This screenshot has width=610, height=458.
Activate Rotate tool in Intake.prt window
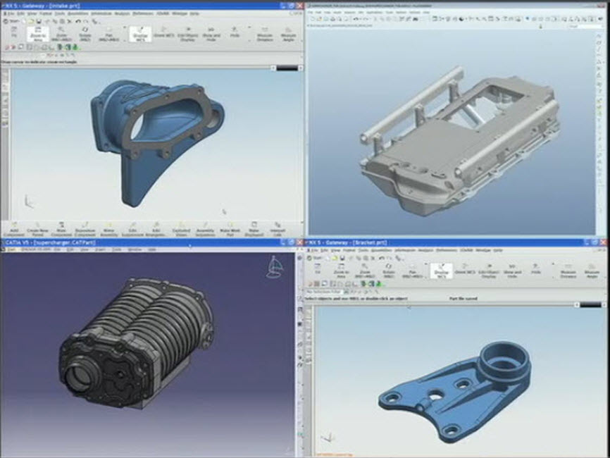(85, 34)
